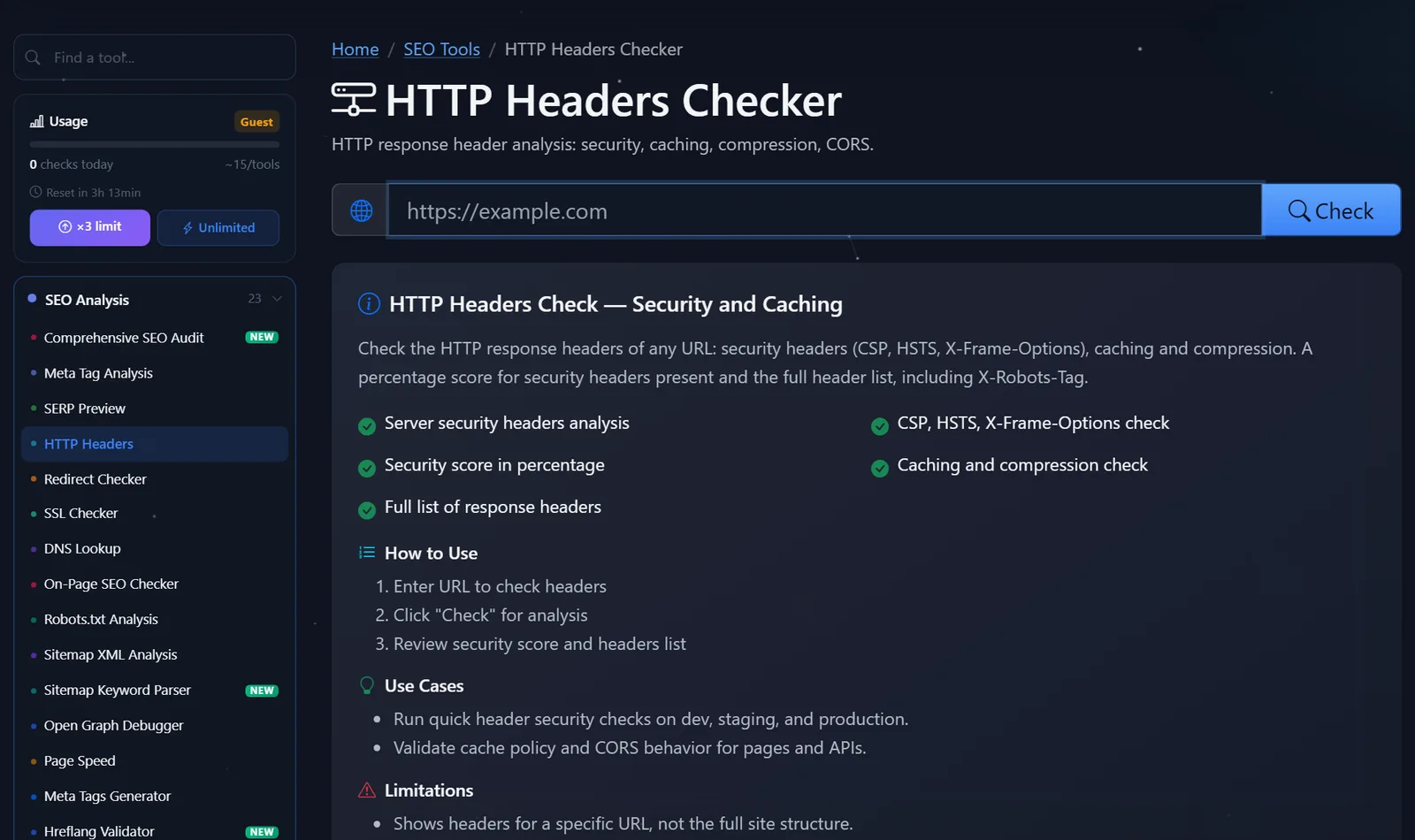Click the clock icon beside Reset timer
The height and width of the screenshot is (840, 1415).
35,192
